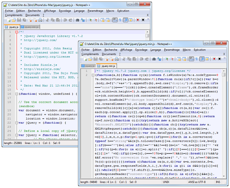Click scroll down arrow in jquery.min.js window
230x188 pixels.
click(224, 176)
